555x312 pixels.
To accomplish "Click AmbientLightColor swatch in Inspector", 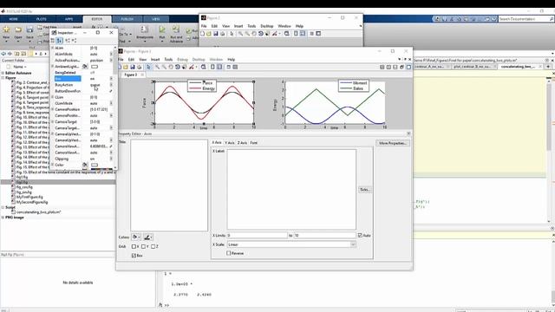I will pyautogui.click(x=95, y=67).
